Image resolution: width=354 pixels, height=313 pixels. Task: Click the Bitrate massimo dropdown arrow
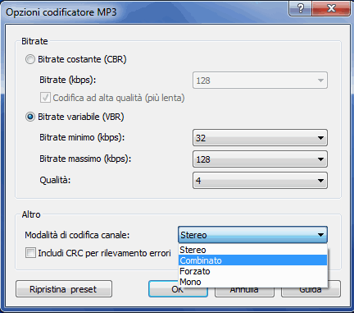point(320,159)
